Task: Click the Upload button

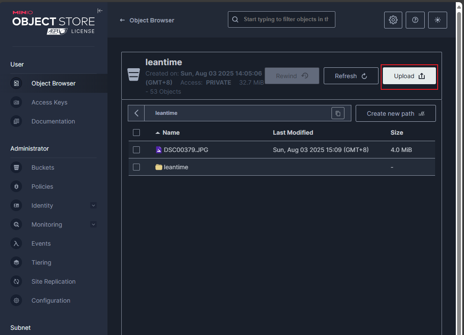Action: pos(409,76)
